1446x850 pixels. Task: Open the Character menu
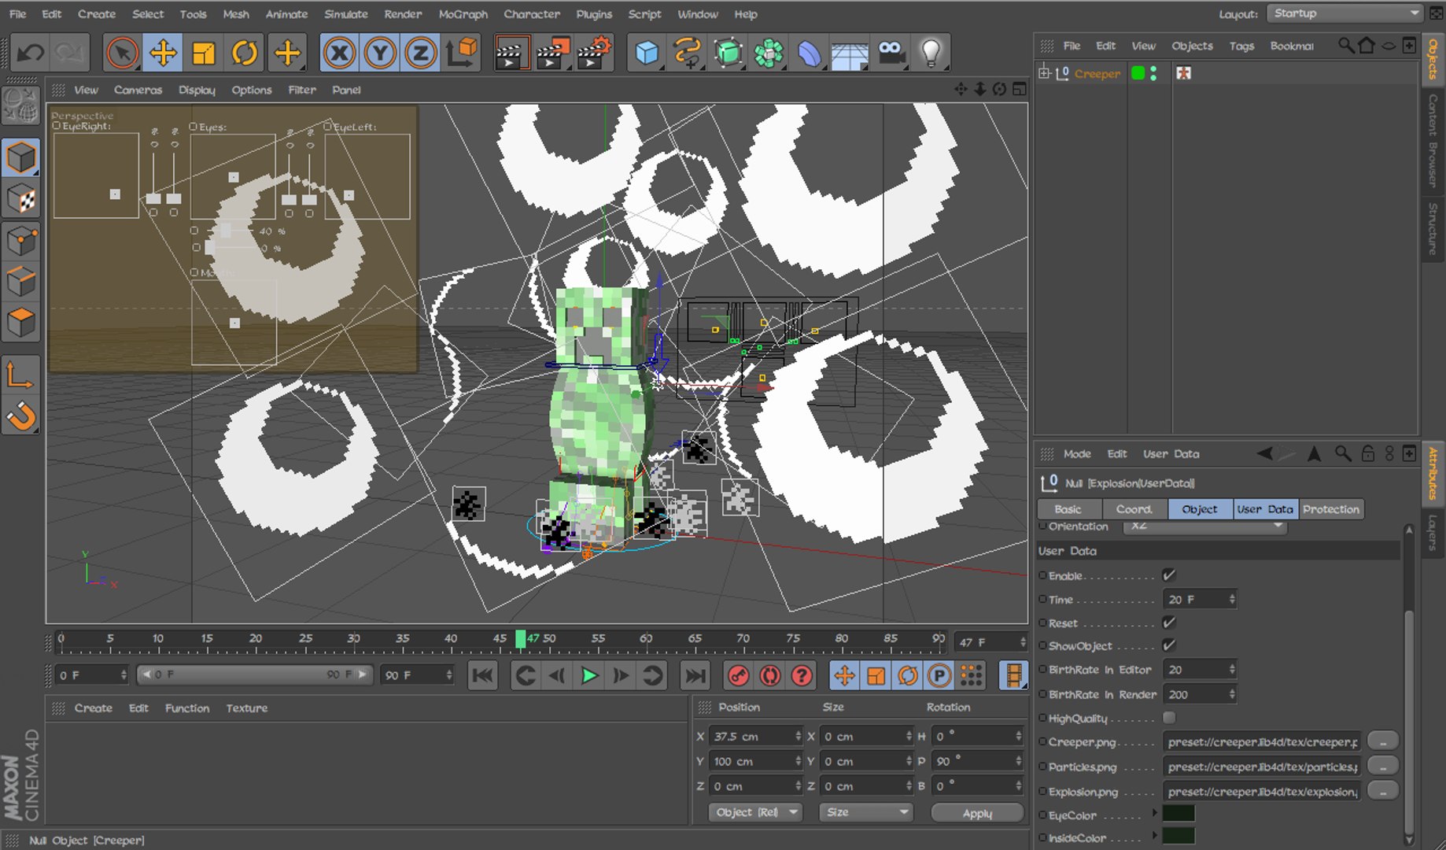[532, 14]
